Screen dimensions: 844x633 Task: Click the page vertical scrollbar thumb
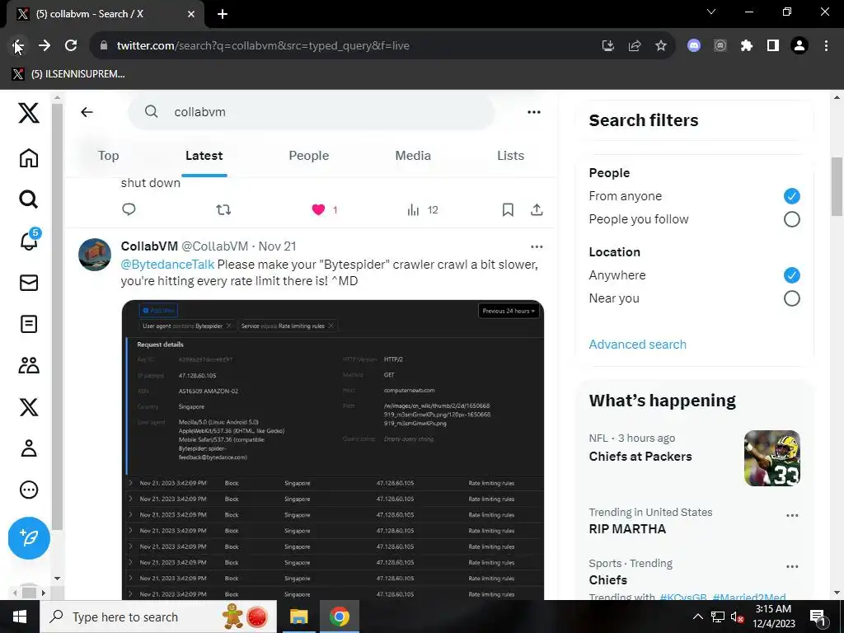pyautogui.click(x=837, y=186)
